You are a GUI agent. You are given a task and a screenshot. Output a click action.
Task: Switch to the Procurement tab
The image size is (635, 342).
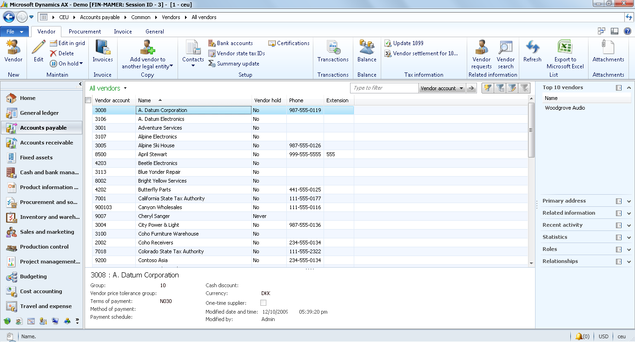click(85, 32)
